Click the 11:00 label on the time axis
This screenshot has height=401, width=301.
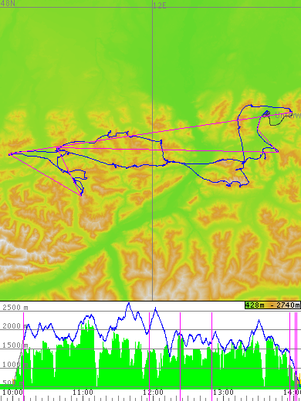click(83, 393)
